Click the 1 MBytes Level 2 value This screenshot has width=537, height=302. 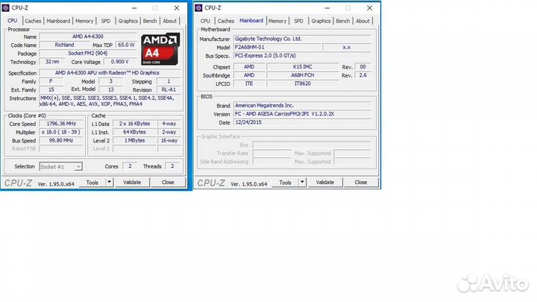click(134, 140)
